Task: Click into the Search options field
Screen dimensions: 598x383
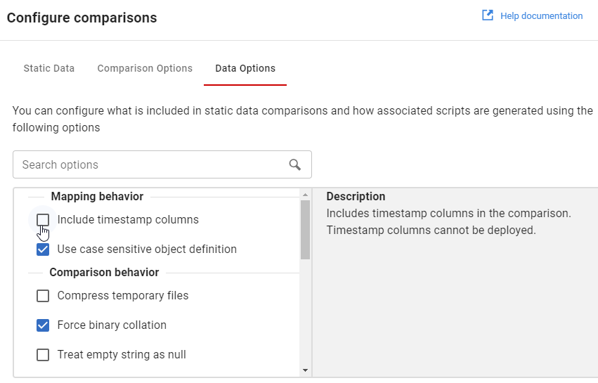Action: pyautogui.click(x=151, y=164)
